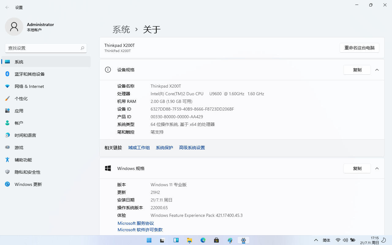This screenshot has height=245, width=392.
Task: Open Microsoft Store from taskbar
Action: point(217,240)
